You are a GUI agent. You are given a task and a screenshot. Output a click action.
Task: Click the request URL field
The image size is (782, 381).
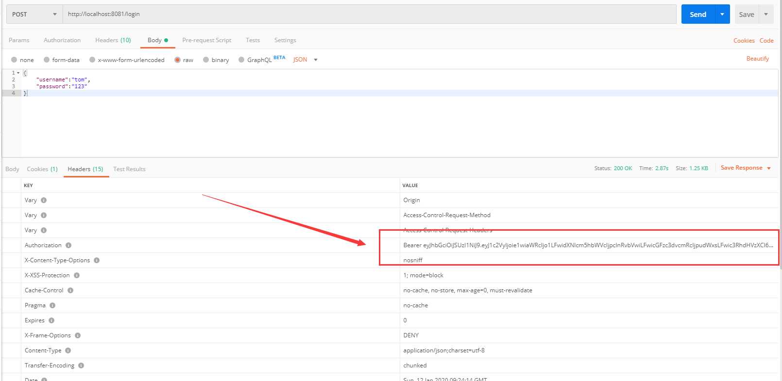click(x=370, y=14)
